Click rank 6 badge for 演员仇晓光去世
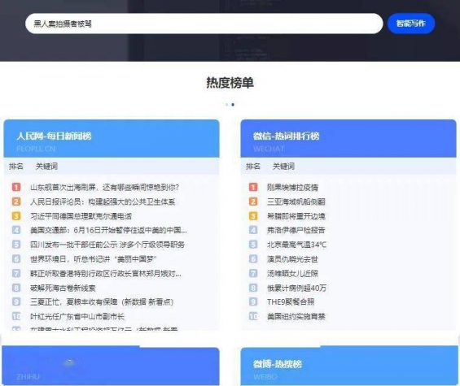This screenshot has width=460, height=386. pos(253,258)
